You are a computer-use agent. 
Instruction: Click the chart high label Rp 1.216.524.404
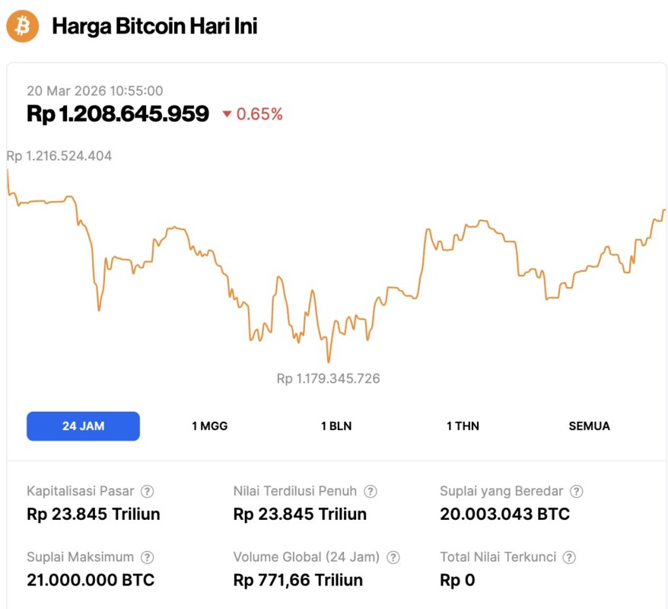[59, 156]
